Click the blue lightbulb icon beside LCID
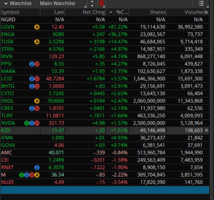Image resolution: width=214 pixels, height=200 pixels. (x=32, y=79)
